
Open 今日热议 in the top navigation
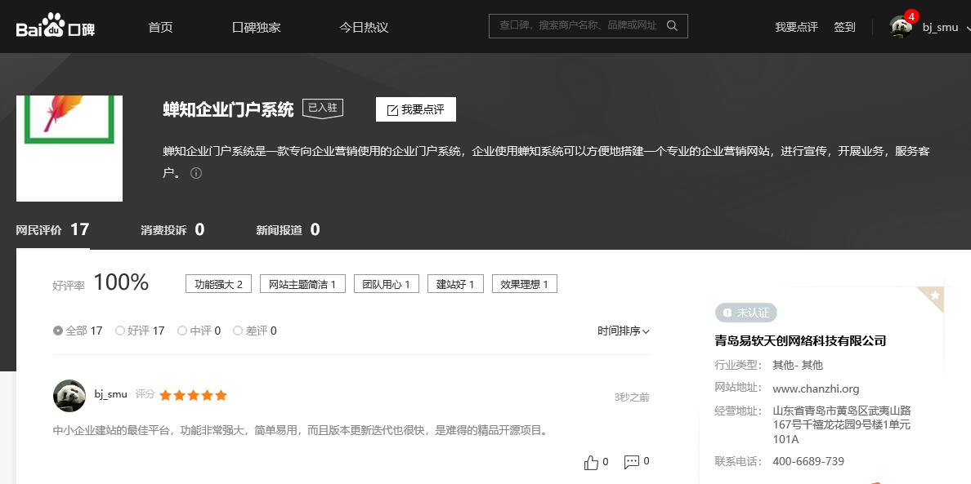coord(364,27)
